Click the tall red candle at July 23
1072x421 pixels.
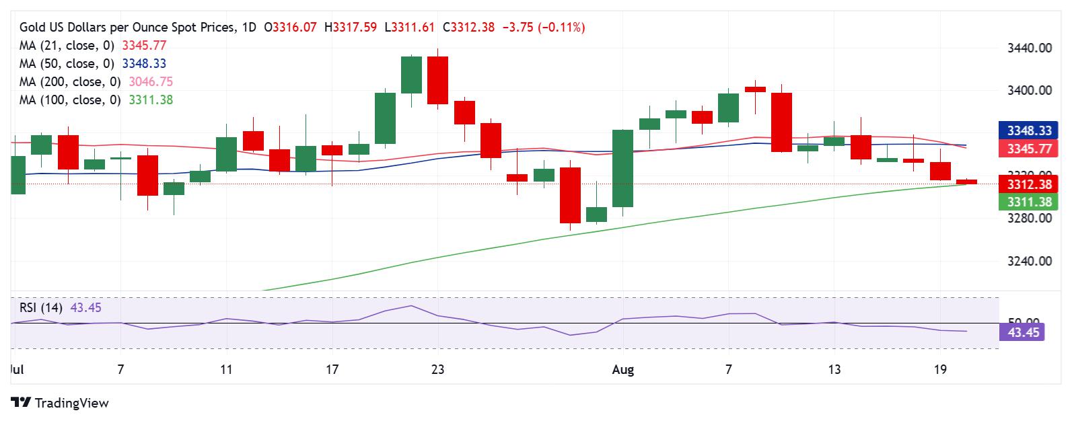pyautogui.click(x=438, y=80)
